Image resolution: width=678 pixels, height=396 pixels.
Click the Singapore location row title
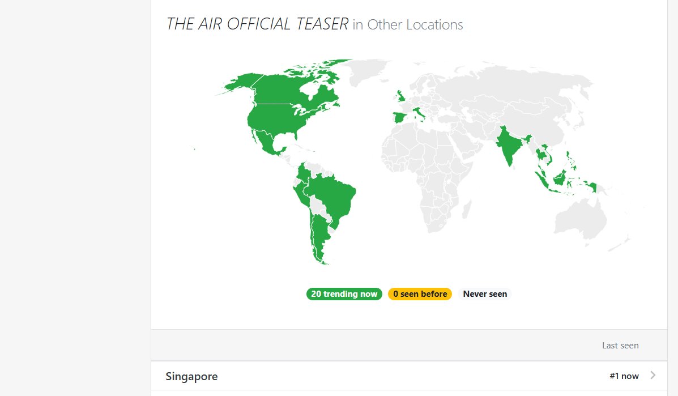pos(191,376)
